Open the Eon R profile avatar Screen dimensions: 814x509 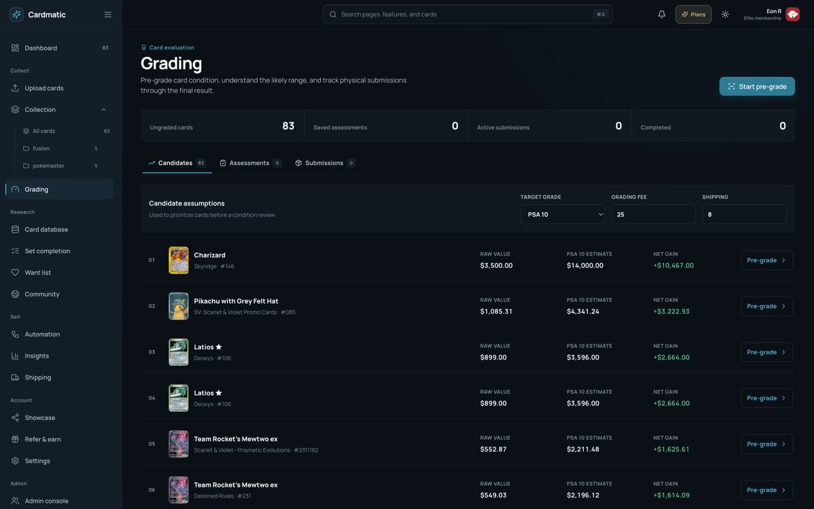coord(793,15)
